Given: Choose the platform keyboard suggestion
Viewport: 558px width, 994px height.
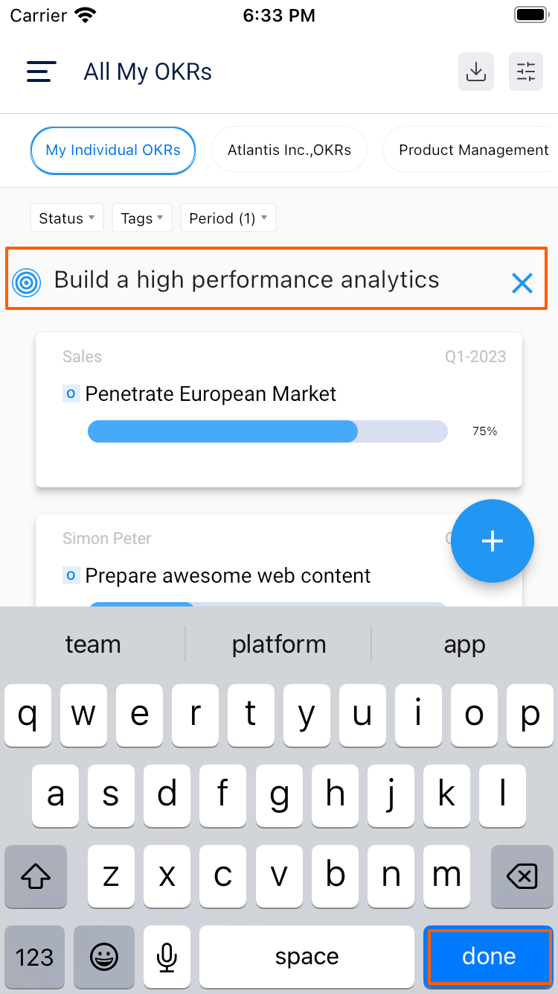Looking at the screenshot, I should [278, 644].
